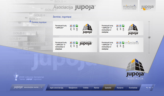The width and height of the screenshot is (164, 96).
Task: Download GIF of jupoja wordmark logo
Action: [74, 43]
